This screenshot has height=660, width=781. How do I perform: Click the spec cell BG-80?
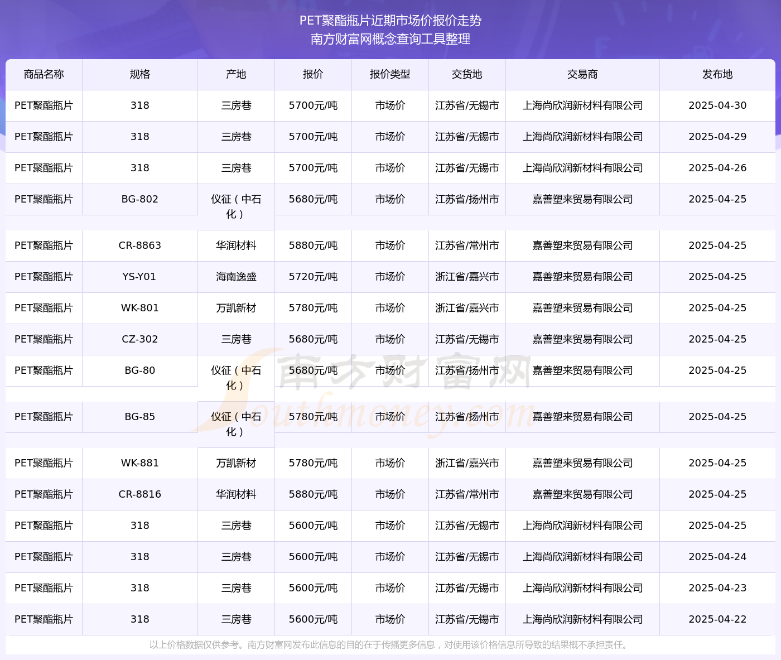pyautogui.click(x=140, y=370)
